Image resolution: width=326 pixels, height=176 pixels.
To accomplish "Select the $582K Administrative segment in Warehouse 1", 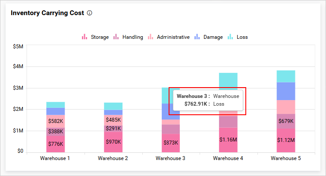I will [x=56, y=122].
